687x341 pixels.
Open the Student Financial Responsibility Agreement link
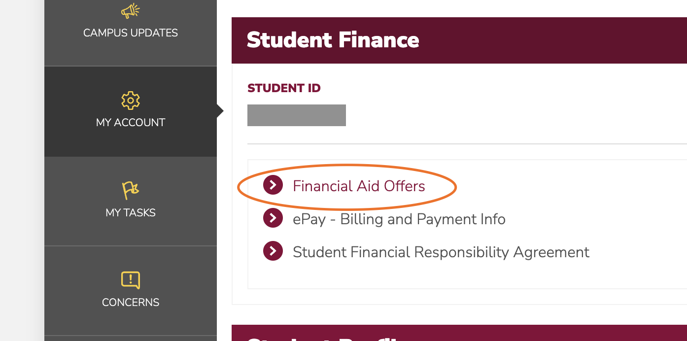click(x=441, y=252)
